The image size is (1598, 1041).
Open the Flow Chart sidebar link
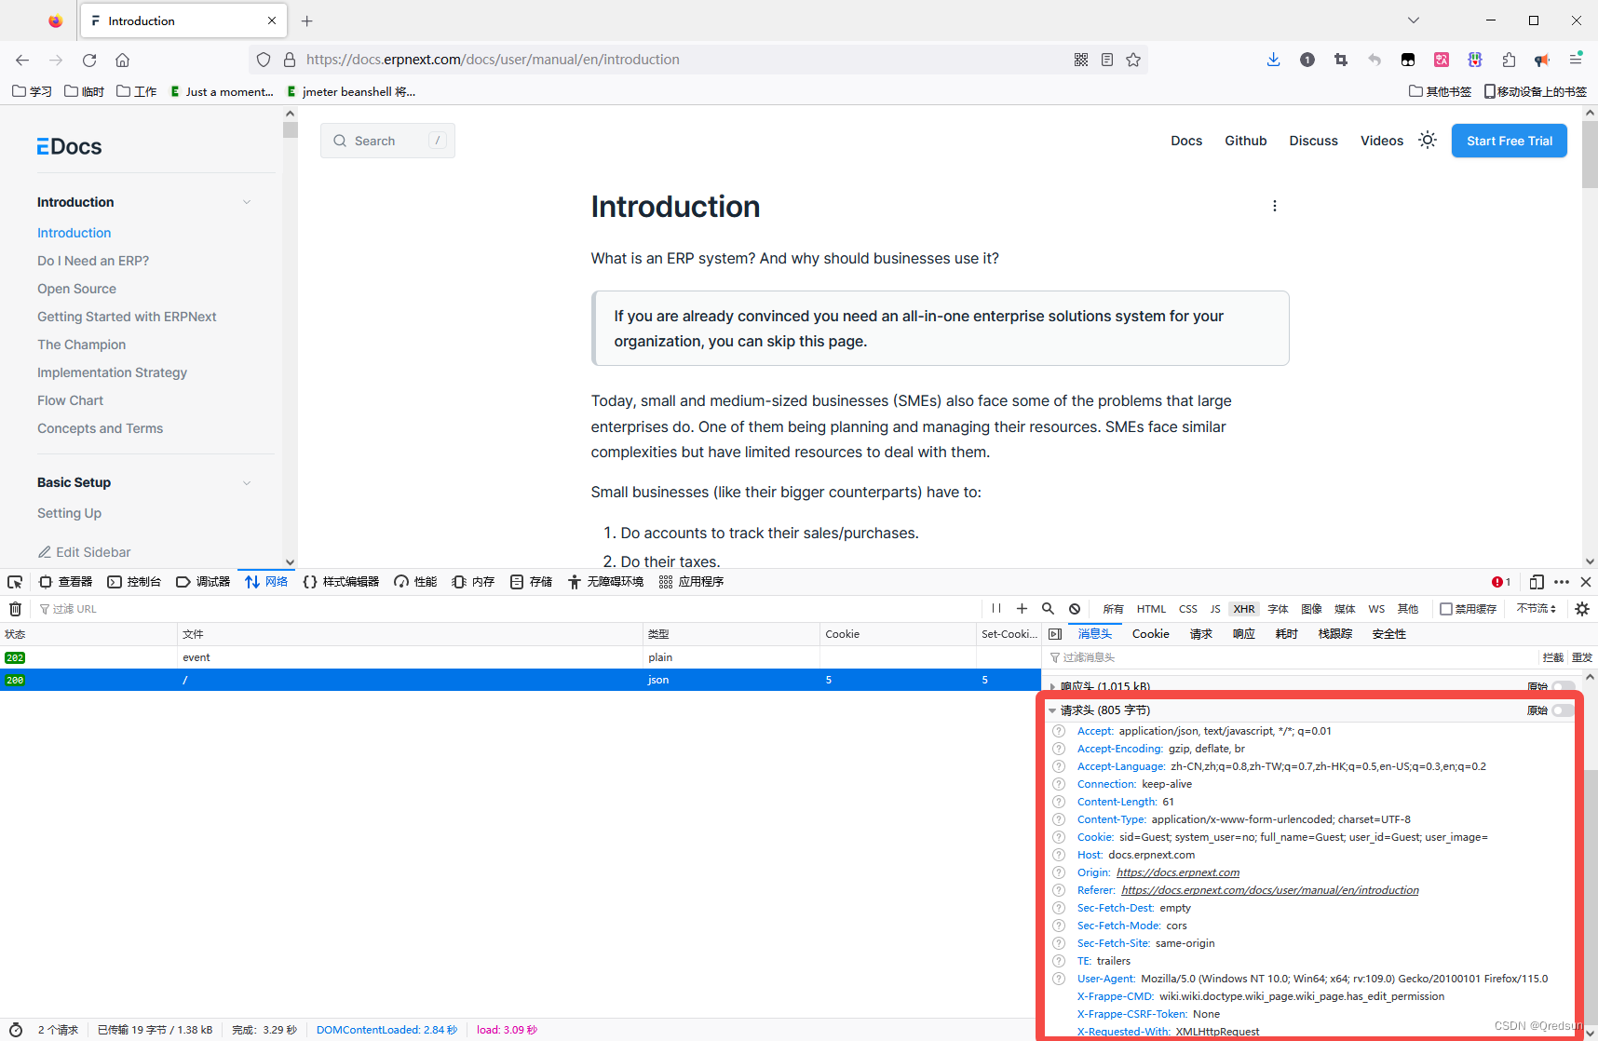tap(71, 400)
